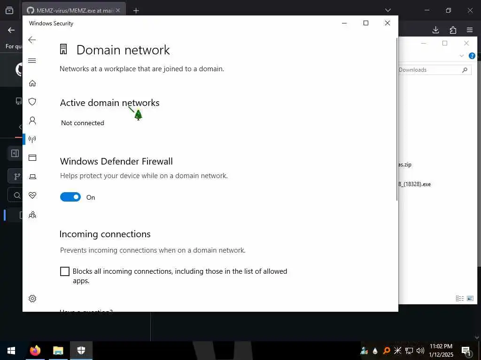Screen dimensions: 481x360
Task: Click the browser back arrow
Action: pyautogui.click(x=11, y=30)
